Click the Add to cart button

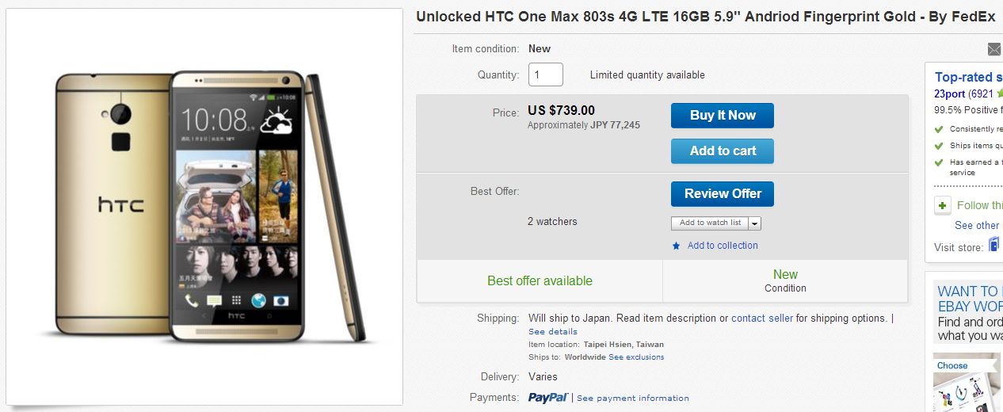click(x=722, y=151)
